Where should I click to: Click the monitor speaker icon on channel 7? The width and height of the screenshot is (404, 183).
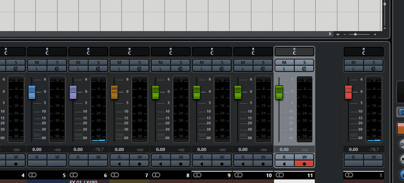click(x=120, y=164)
